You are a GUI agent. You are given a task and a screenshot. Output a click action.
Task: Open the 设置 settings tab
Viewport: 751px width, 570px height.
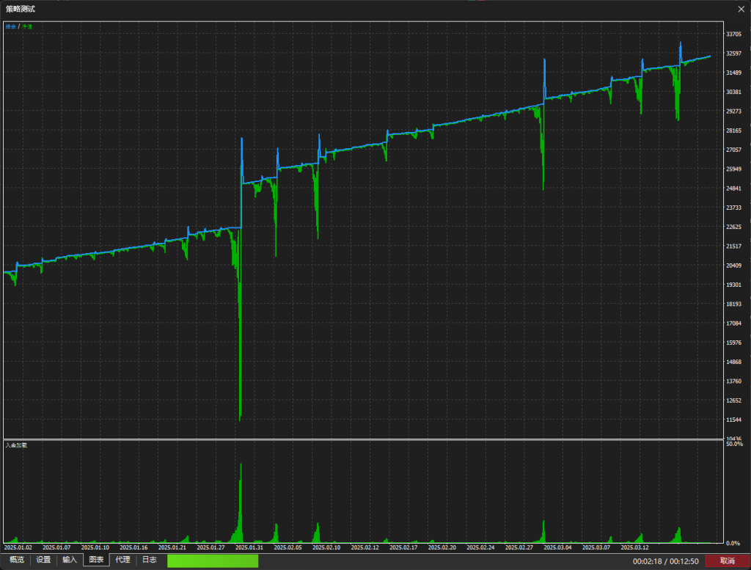click(x=43, y=560)
